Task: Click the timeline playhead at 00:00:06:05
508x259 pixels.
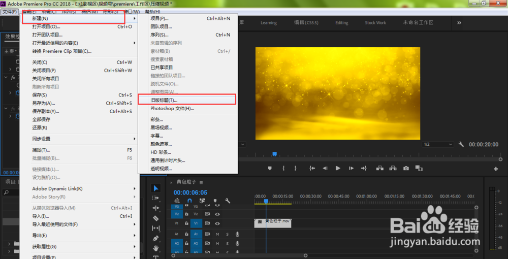Action: coord(266,201)
